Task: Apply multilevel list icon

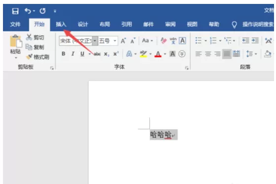Action: (x=228, y=41)
